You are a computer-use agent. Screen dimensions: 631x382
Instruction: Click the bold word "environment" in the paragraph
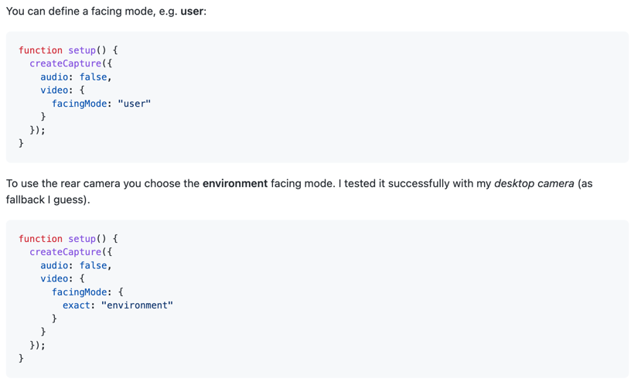[x=235, y=183]
